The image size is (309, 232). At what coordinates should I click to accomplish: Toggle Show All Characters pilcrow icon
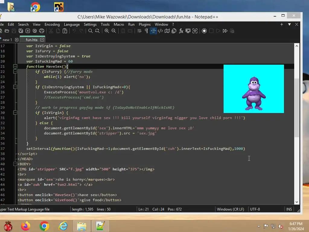(146, 31)
